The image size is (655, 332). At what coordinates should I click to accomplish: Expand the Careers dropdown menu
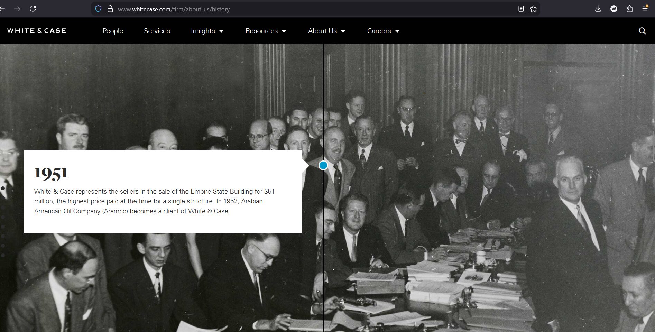383,31
